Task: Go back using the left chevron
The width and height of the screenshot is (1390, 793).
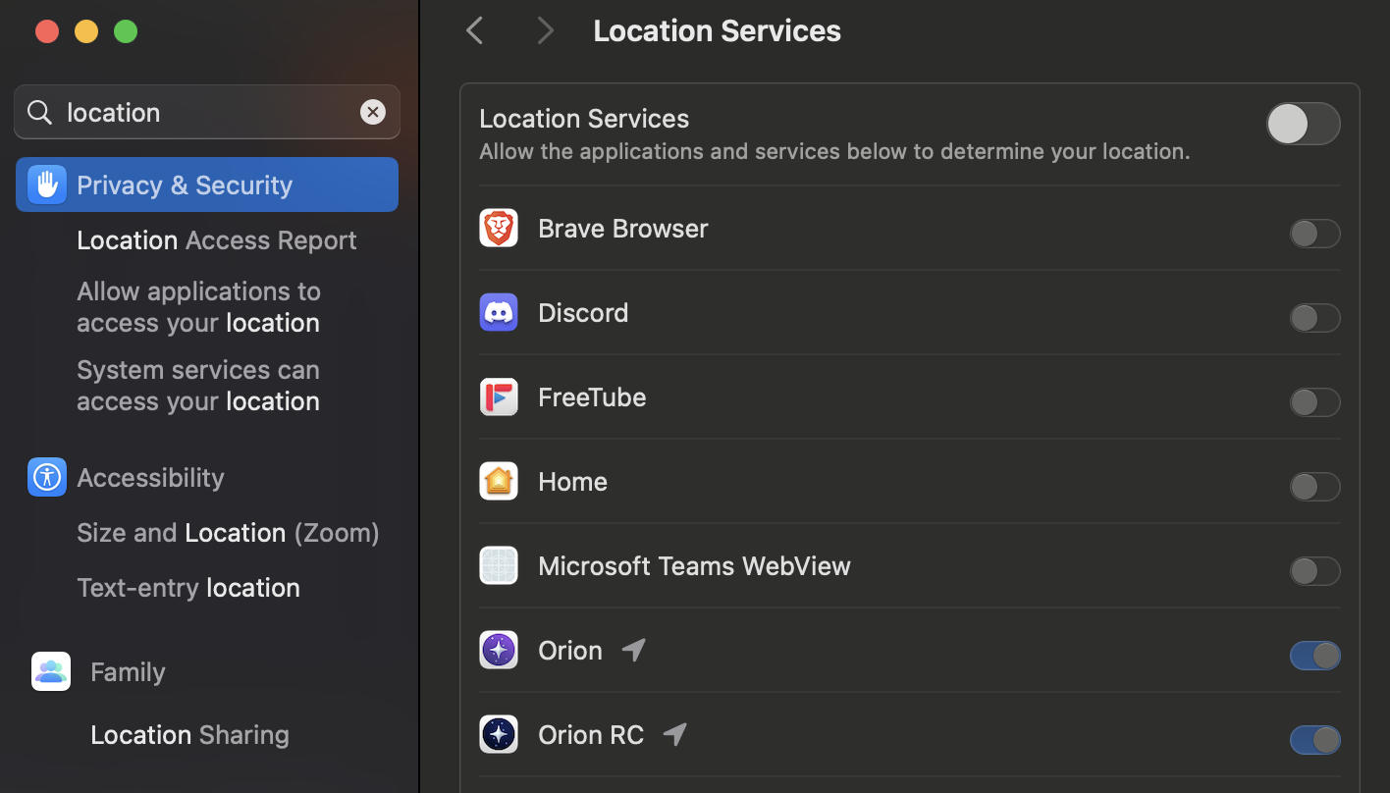Action: coord(475,31)
